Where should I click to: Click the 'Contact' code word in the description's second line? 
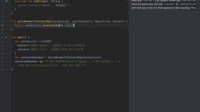coord(169,4)
